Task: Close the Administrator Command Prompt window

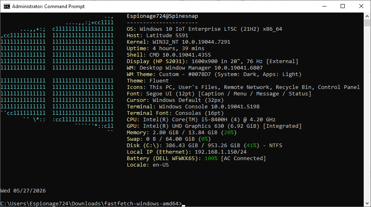Action: pyautogui.click(x=361, y=6)
